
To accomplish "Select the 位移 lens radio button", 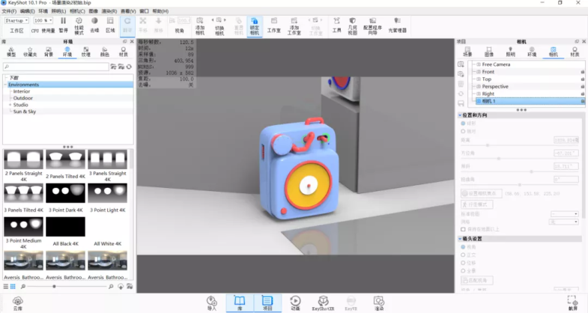I will tap(463, 262).
